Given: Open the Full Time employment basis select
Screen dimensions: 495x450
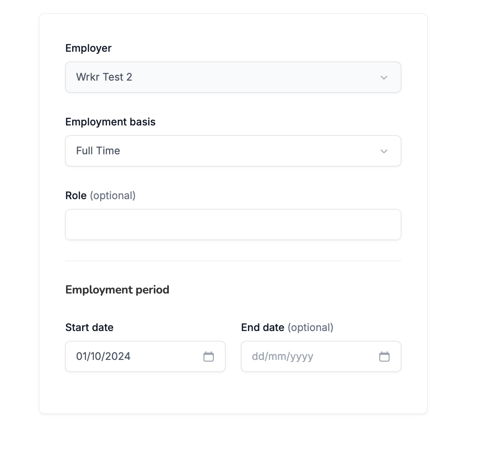Looking at the screenshot, I should tap(233, 151).
